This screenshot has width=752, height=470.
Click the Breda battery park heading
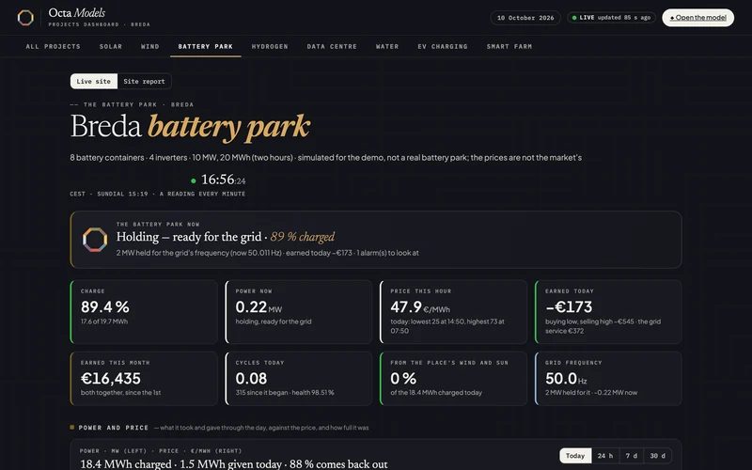190,127
